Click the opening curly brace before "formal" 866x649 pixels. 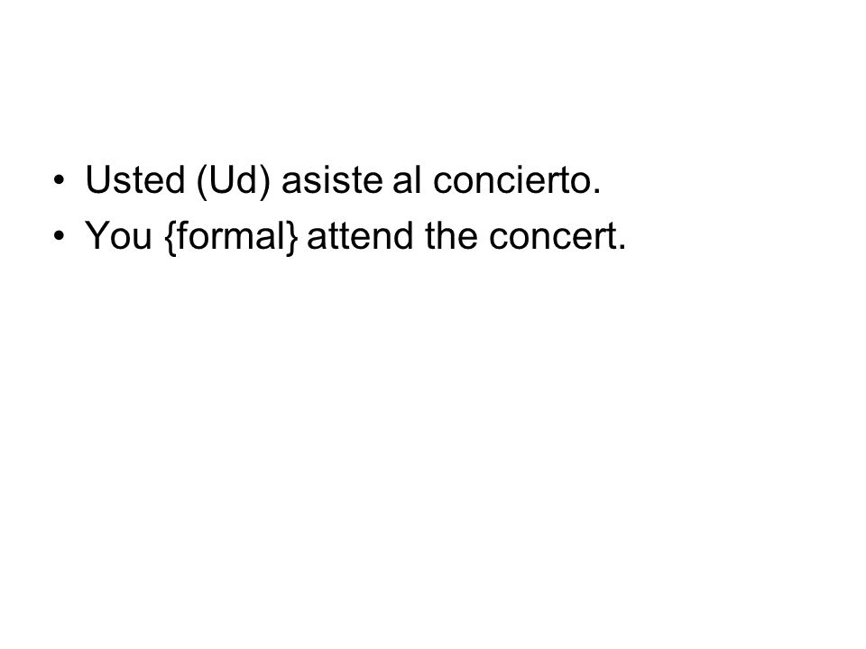tap(170, 237)
